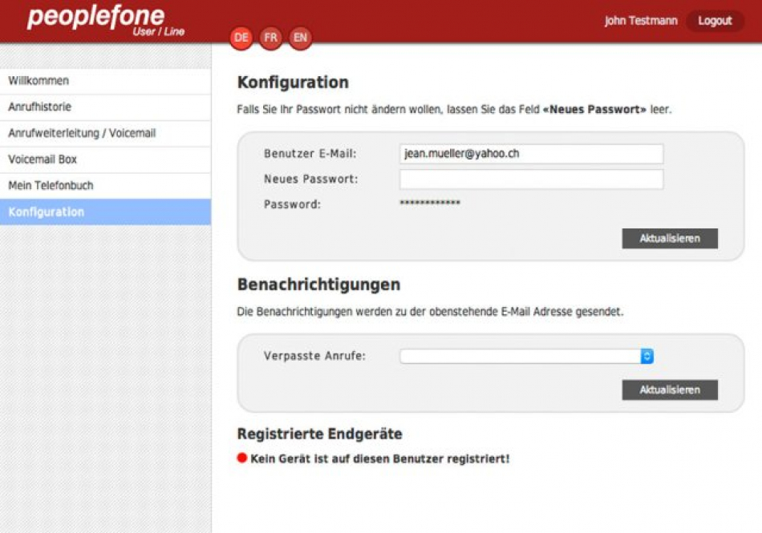This screenshot has width=762, height=533.
Task: Select the Konfiguration sidebar item
Action: [105, 212]
